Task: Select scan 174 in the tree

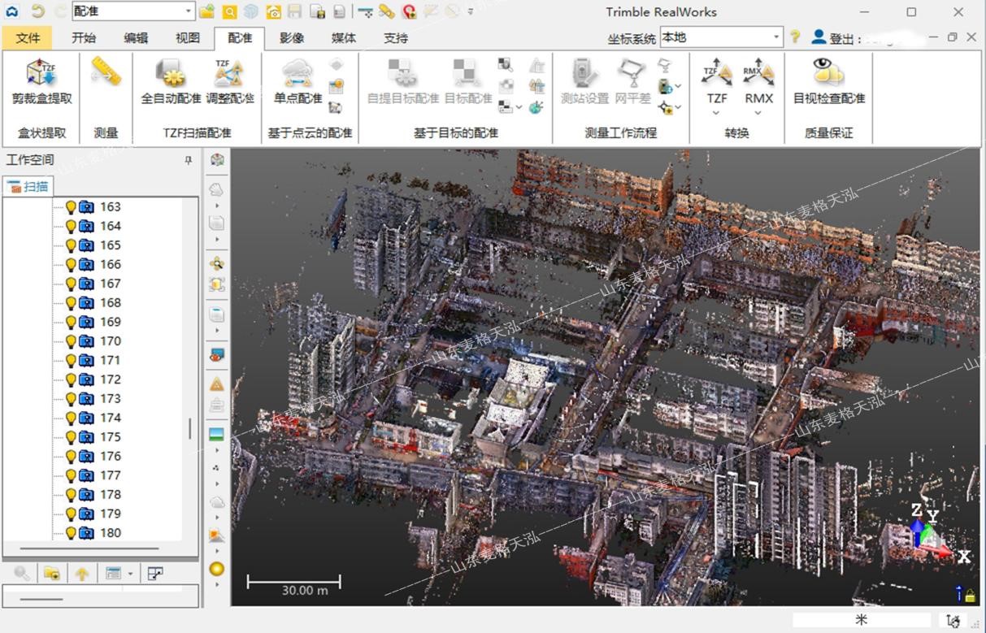Action: [x=111, y=418]
